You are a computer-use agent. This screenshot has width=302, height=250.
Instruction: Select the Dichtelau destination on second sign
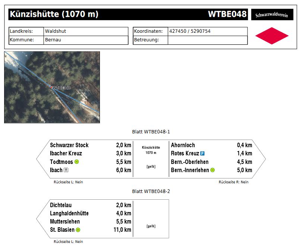click(x=61, y=205)
